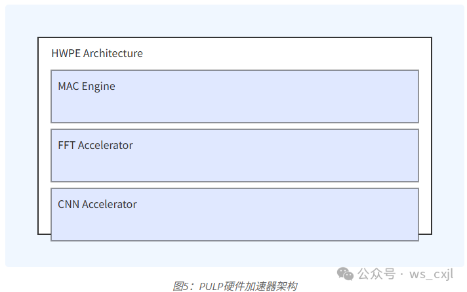The height and width of the screenshot is (292, 467).
Task: Click the word FFT in middle block
Action: click(x=66, y=145)
